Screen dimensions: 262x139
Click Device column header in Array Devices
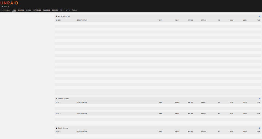58,20
